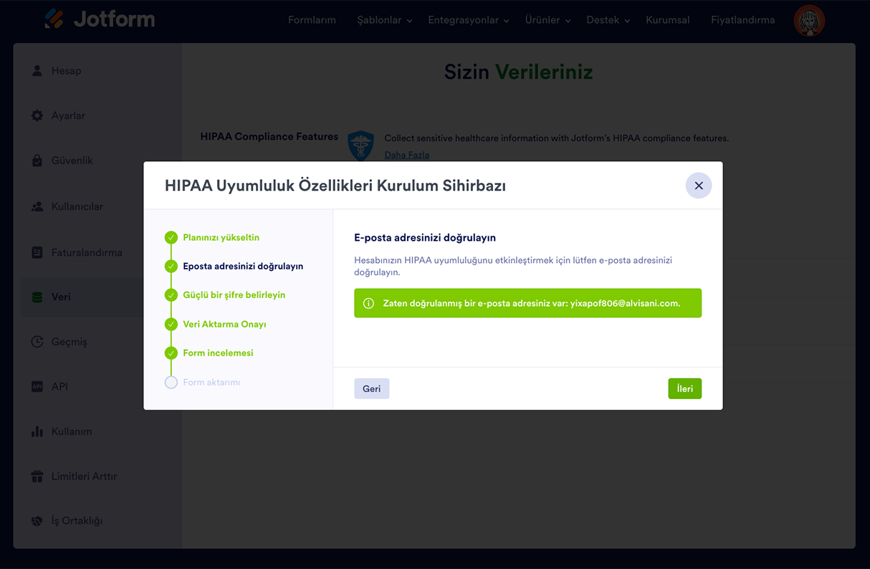Viewport: 870px width, 569px height.
Task: Open Ayarlar gear icon in sidebar
Action: 37,115
